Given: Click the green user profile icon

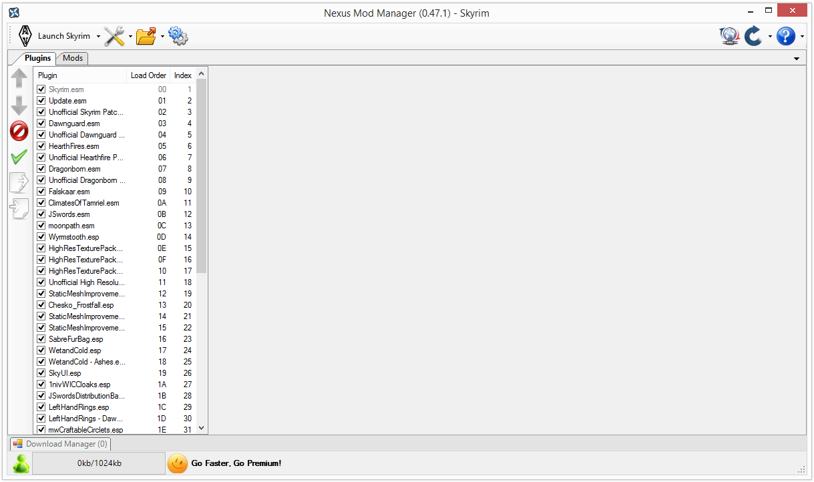Looking at the screenshot, I should coord(21,463).
